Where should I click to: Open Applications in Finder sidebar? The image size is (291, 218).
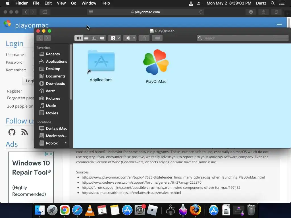click(x=53, y=61)
